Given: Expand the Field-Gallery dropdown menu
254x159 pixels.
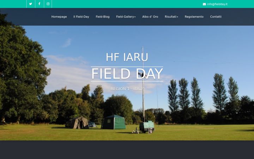Looking at the screenshot, I should [x=126, y=17].
